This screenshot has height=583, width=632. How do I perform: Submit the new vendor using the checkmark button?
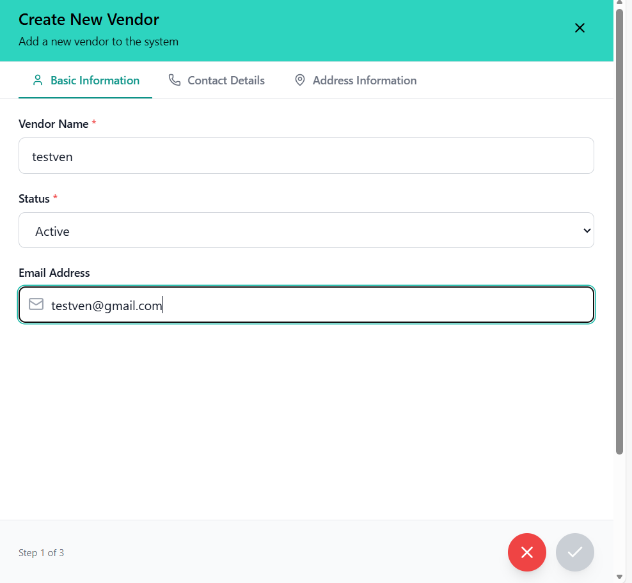[x=574, y=552]
